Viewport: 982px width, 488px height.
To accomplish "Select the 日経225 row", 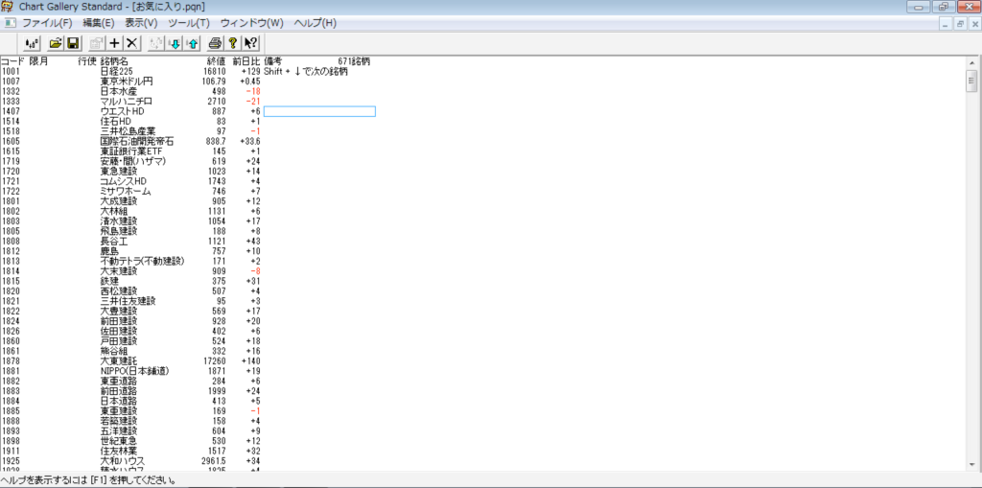I will point(130,71).
